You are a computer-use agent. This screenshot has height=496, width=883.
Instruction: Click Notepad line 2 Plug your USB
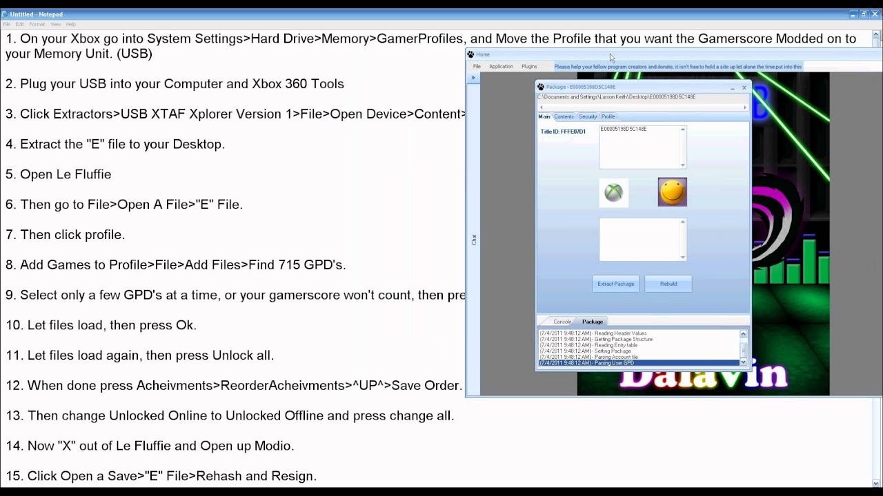pos(175,83)
